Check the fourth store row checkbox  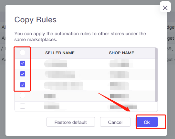pos(23,95)
